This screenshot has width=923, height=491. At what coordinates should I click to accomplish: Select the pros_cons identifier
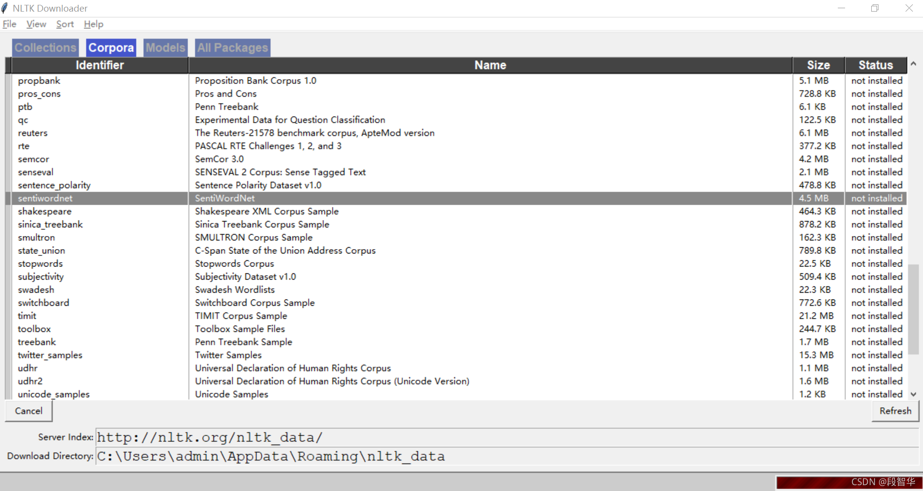click(39, 94)
